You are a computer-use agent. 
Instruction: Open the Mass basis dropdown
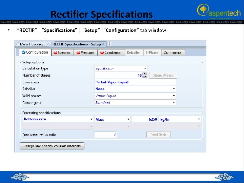click(128, 119)
